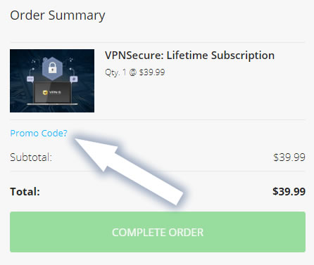314x265 pixels.
Task: Open the Promo Code? link
Action: (39, 134)
